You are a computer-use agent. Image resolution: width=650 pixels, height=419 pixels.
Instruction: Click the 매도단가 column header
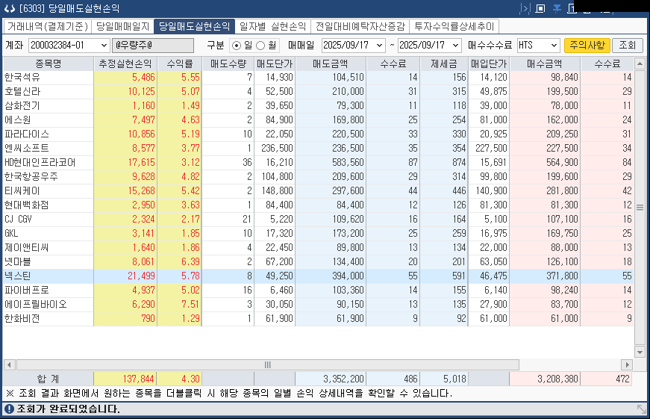coord(275,64)
